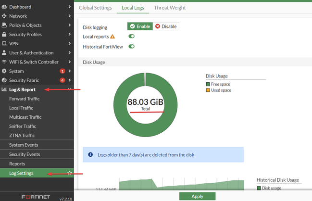The height and width of the screenshot is (201, 312).
Task: Switch to the Local Logs tab
Action: tap(133, 8)
